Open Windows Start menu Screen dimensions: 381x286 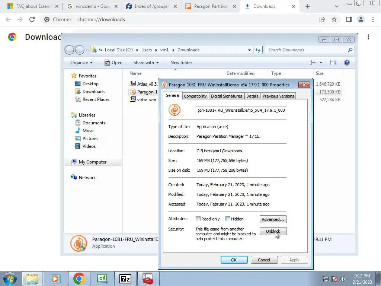pyautogui.click(x=10, y=279)
